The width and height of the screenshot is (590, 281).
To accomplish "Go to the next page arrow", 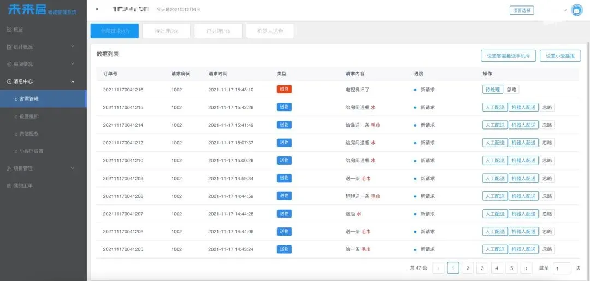I will (x=526, y=268).
